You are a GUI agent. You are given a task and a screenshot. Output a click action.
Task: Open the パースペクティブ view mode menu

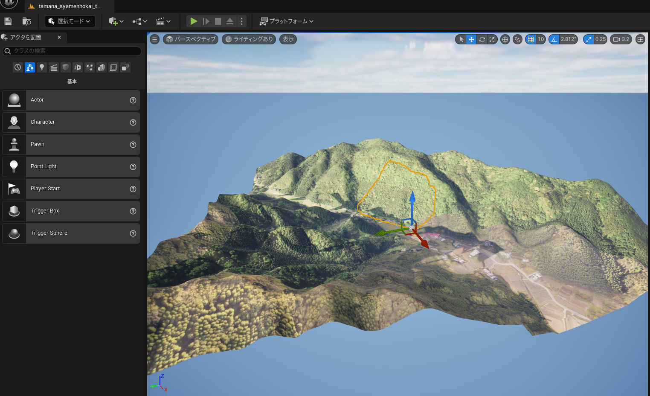tap(191, 39)
